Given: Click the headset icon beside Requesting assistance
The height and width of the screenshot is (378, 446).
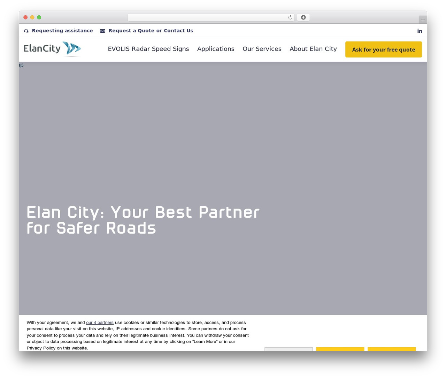Looking at the screenshot, I should click(x=26, y=31).
